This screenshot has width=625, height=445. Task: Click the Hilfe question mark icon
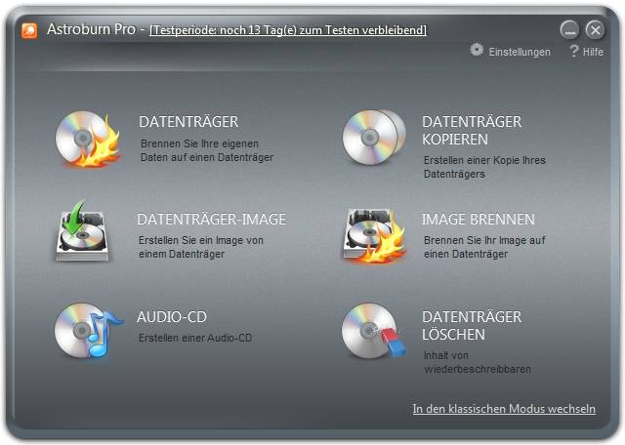574,50
